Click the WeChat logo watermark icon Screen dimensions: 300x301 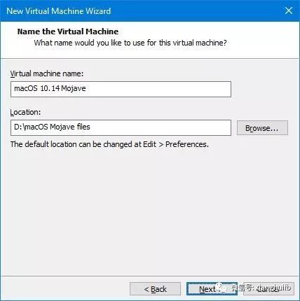[x=221, y=288]
